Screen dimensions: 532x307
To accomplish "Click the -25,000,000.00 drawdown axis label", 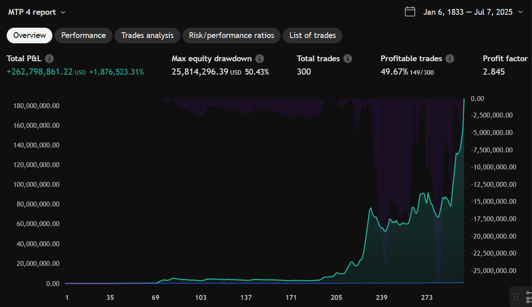I will [494, 271].
